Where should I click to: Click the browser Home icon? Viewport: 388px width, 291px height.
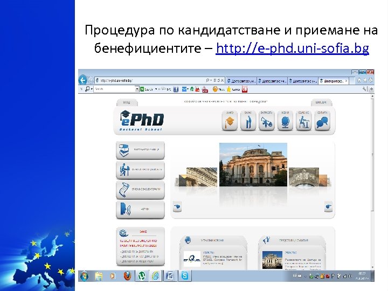coord(359,80)
